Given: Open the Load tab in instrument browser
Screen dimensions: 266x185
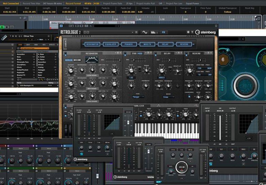Looking at the screenshot, I should click(20, 45).
